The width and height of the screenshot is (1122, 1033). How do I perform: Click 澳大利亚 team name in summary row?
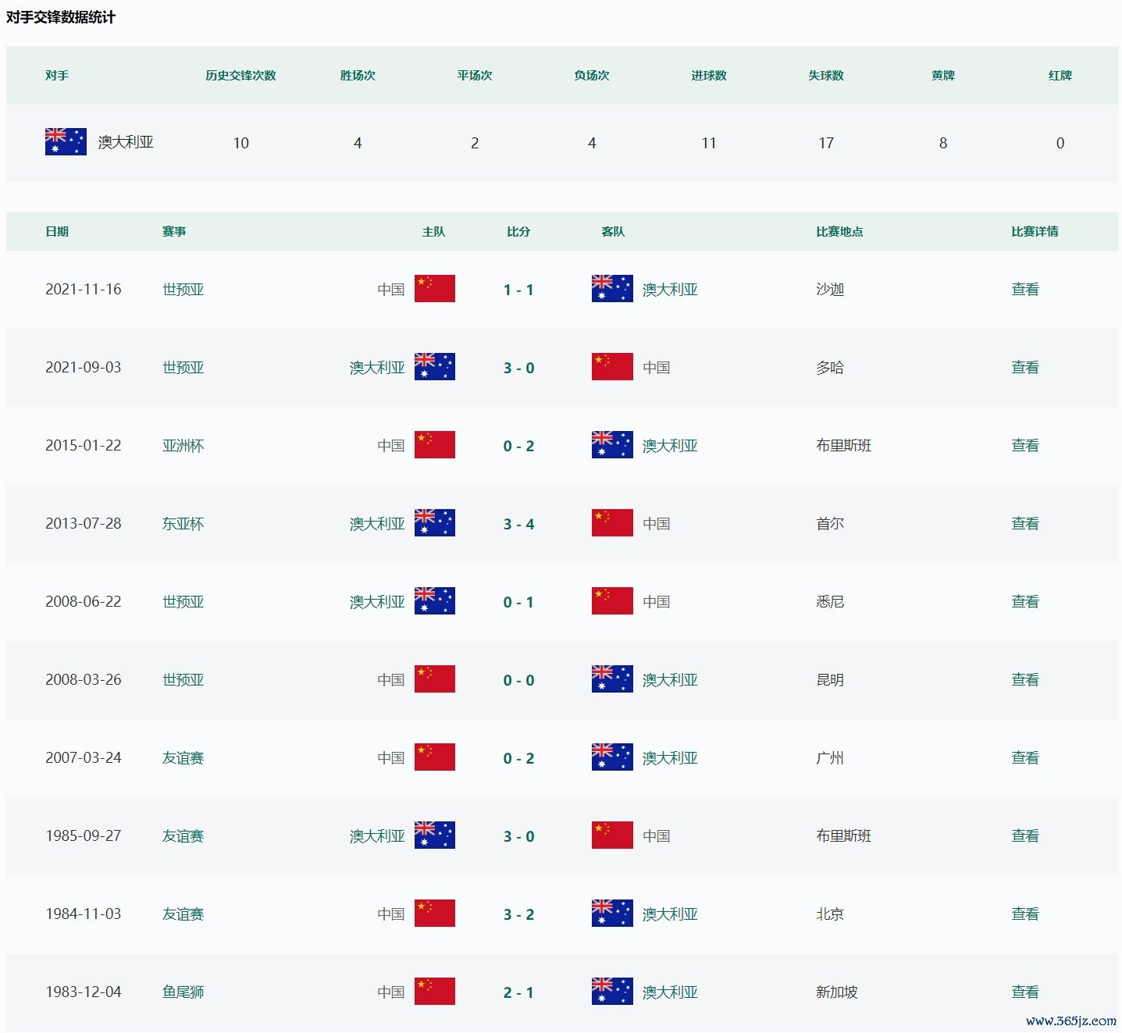click(x=126, y=142)
